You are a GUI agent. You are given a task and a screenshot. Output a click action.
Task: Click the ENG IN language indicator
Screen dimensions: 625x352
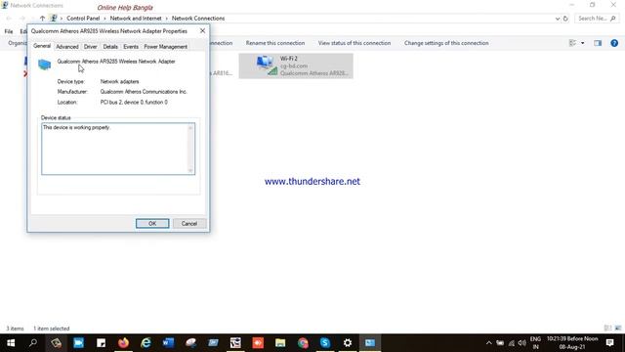(535, 343)
